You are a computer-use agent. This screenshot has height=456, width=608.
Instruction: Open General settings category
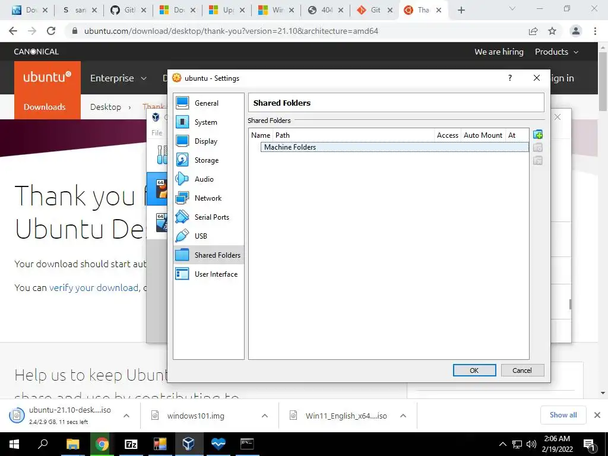tap(208, 103)
